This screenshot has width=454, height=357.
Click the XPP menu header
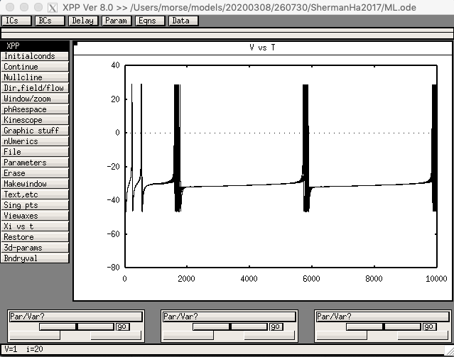coord(35,45)
